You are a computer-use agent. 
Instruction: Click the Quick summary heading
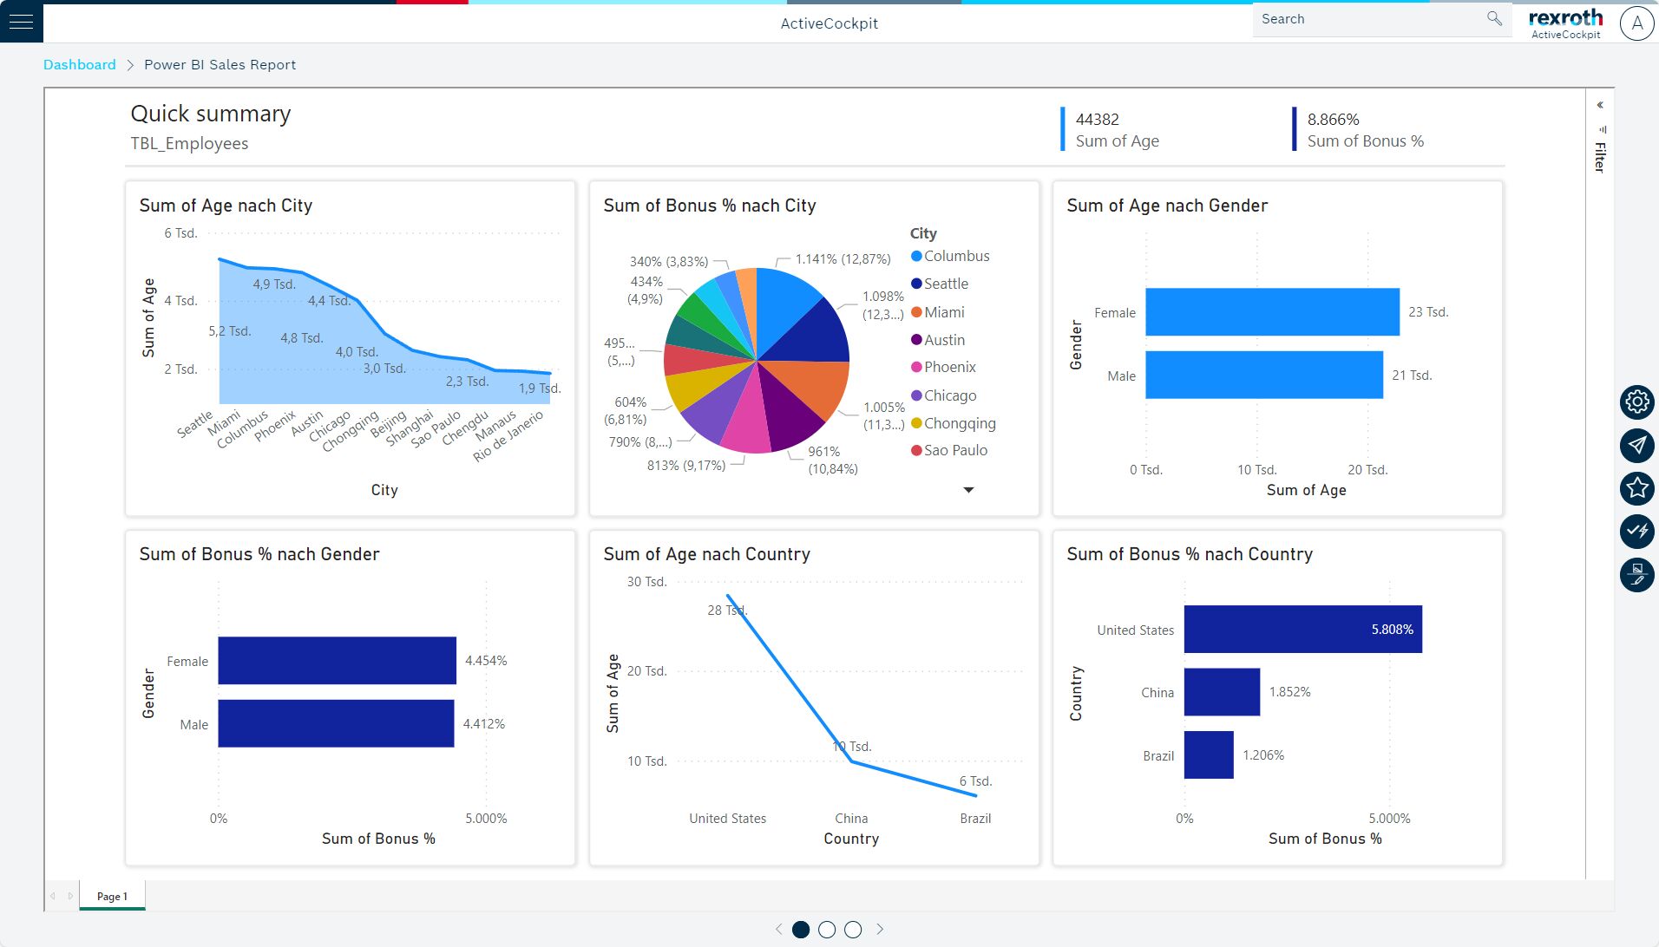(x=211, y=114)
